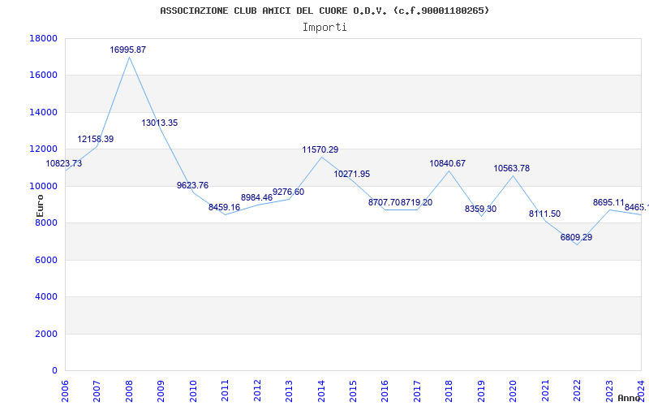Click the 13013.35 data label
649x406 pixels.
[x=160, y=123]
